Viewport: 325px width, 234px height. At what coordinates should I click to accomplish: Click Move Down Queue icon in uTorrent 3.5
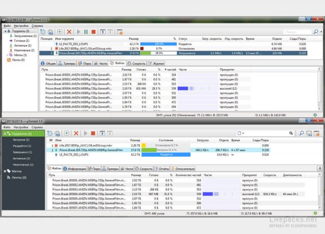[109, 133]
